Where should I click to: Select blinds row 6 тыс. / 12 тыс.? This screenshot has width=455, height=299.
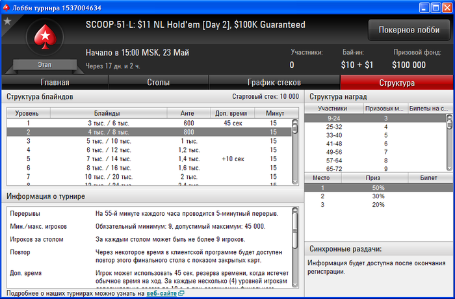[149, 150]
